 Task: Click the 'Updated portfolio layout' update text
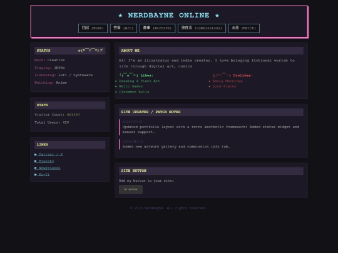click(x=211, y=129)
